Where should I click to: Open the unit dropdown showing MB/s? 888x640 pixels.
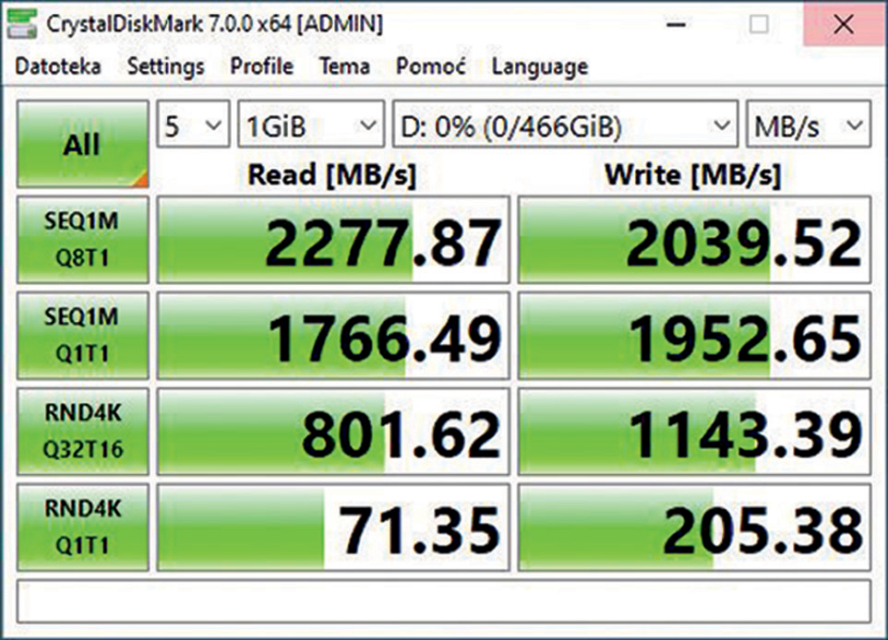pyautogui.click(x=809, y=124)
